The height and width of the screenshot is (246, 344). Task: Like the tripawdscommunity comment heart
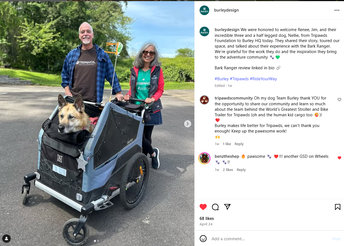tap(339, 99)
